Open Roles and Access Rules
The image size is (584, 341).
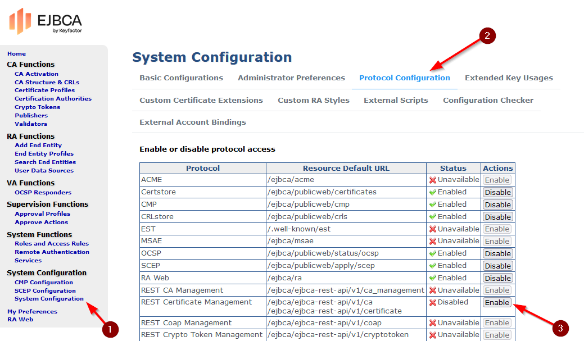[x=52, y=243]
